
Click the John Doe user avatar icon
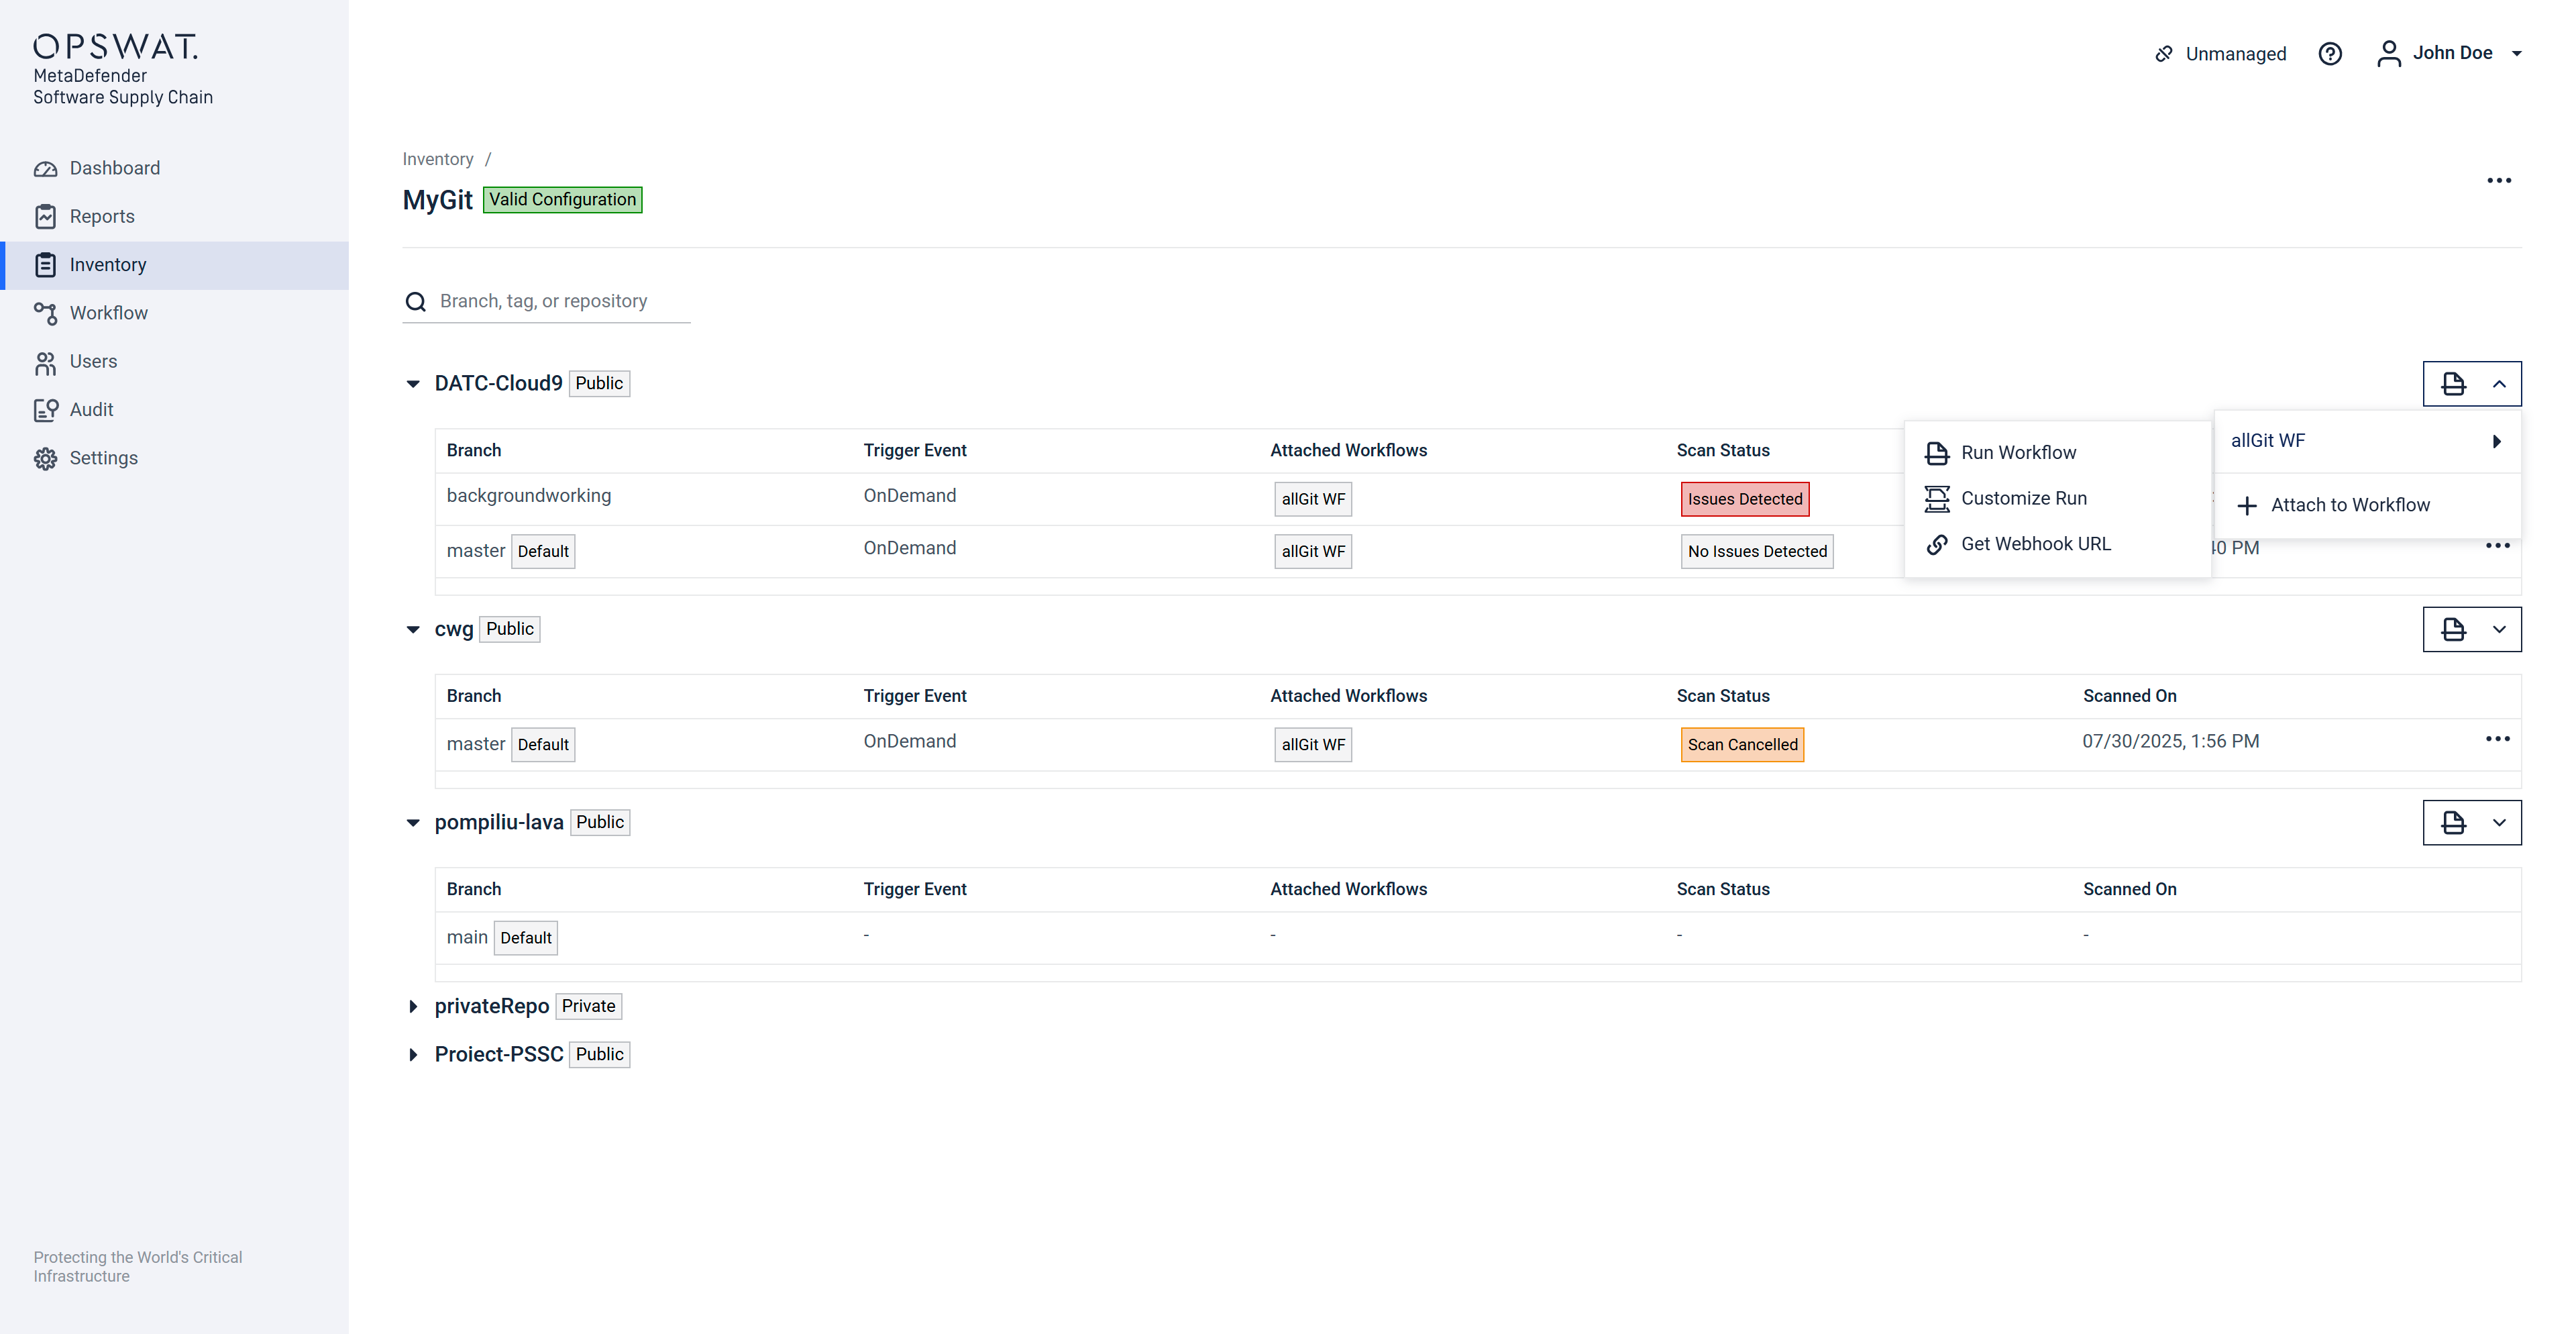click(2389, 54)
